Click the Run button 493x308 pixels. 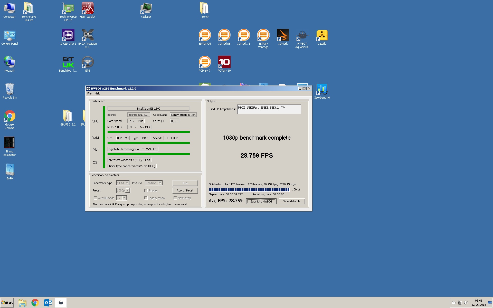(185, 183)
